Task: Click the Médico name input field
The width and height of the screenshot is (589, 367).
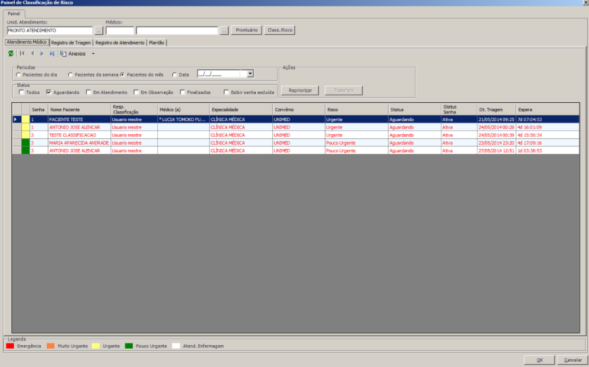Action: 177,30
